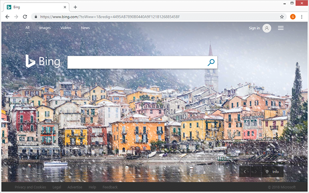Switch to Images search

[45, 28]
